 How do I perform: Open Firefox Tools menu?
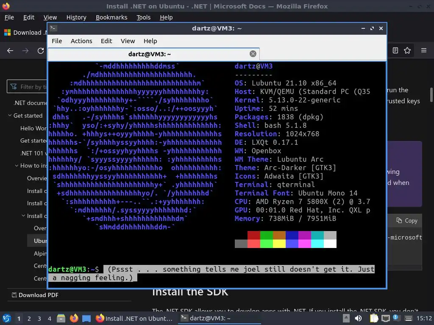coord(143,17)
